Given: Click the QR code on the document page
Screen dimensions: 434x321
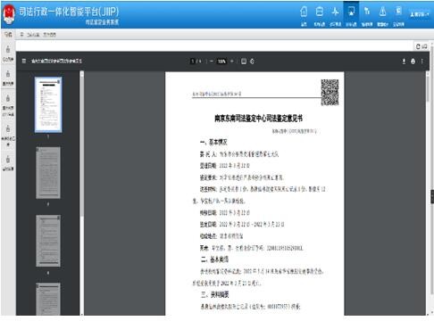Looking at the screenshot, I should tap(330, 92).
